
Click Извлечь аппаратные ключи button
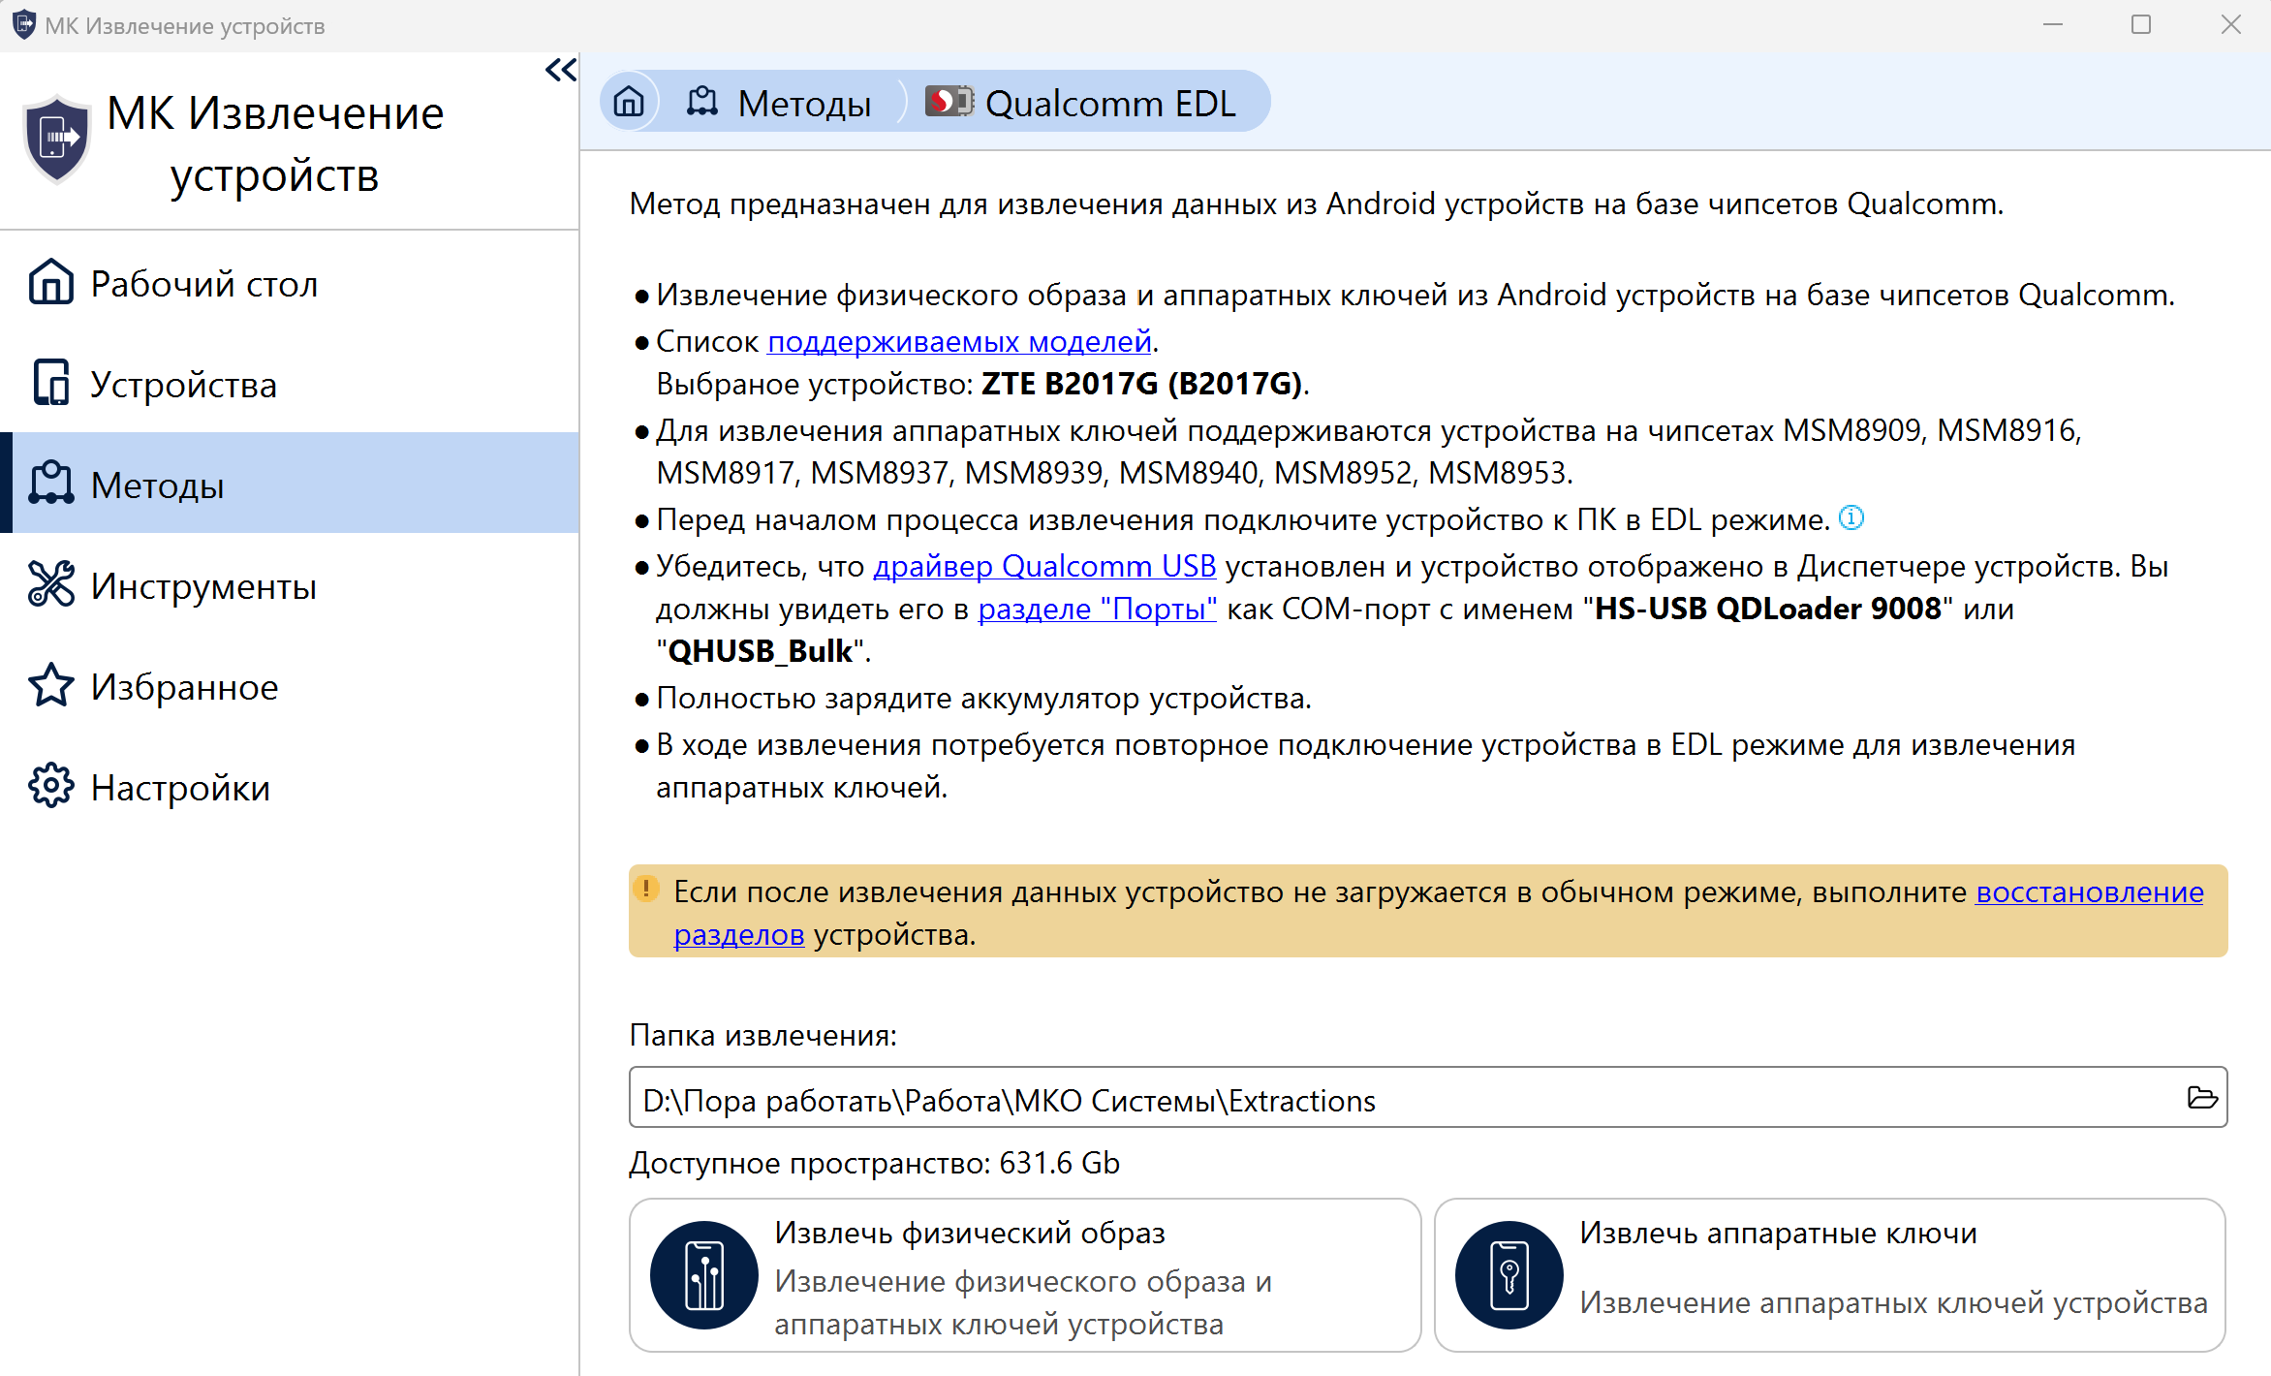[x=1830, y=1275]
